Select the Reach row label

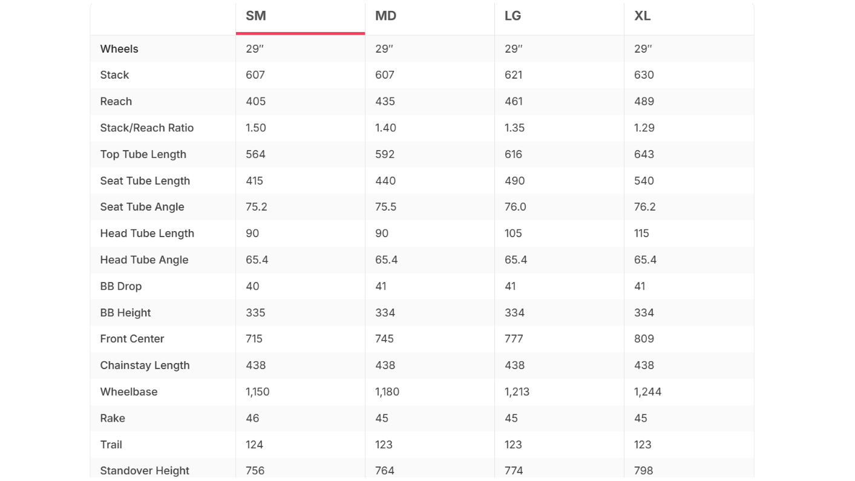[116, 102]
